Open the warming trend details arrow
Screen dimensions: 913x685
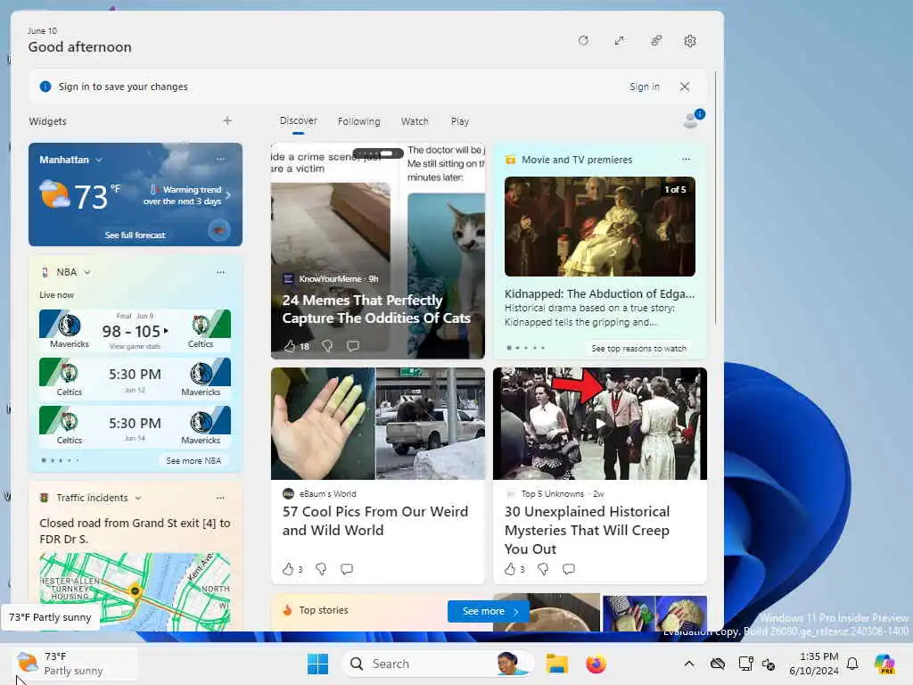coord(227,195)
